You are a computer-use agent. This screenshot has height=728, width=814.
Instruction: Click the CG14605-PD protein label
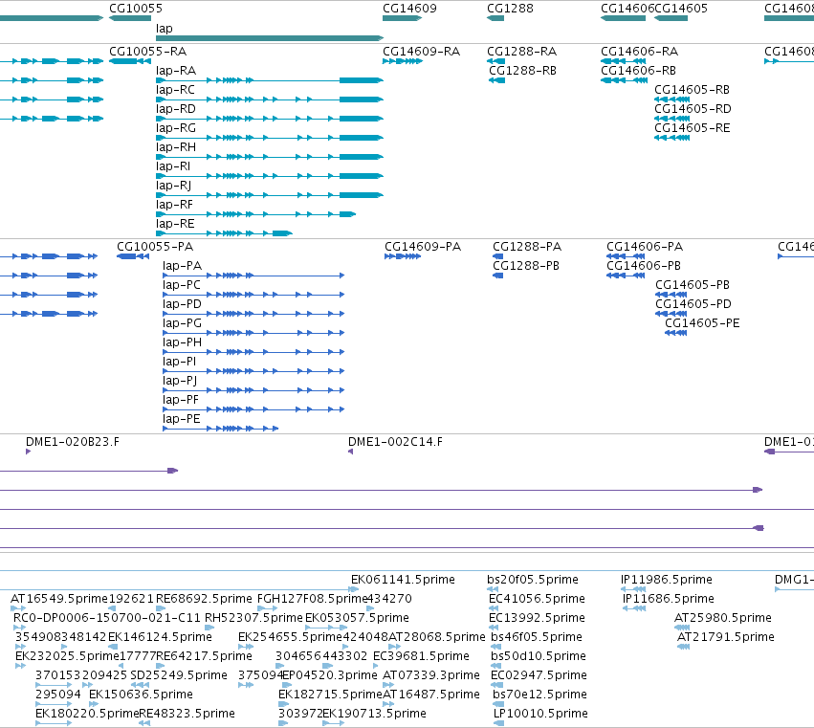click(693, 304)
